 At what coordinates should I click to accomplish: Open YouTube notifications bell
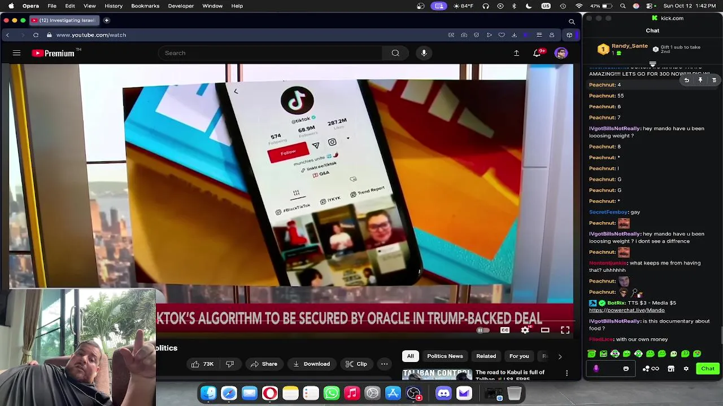(537, 53)
